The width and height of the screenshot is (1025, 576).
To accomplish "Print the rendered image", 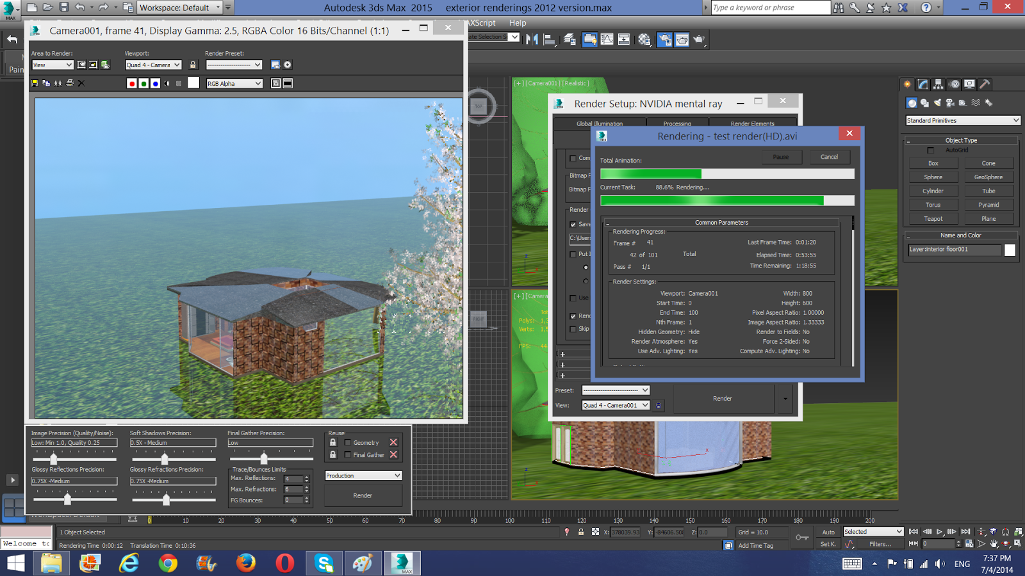I will pos(70,83).
